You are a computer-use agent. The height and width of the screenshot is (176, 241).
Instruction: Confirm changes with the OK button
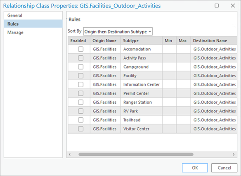(195, 168)
